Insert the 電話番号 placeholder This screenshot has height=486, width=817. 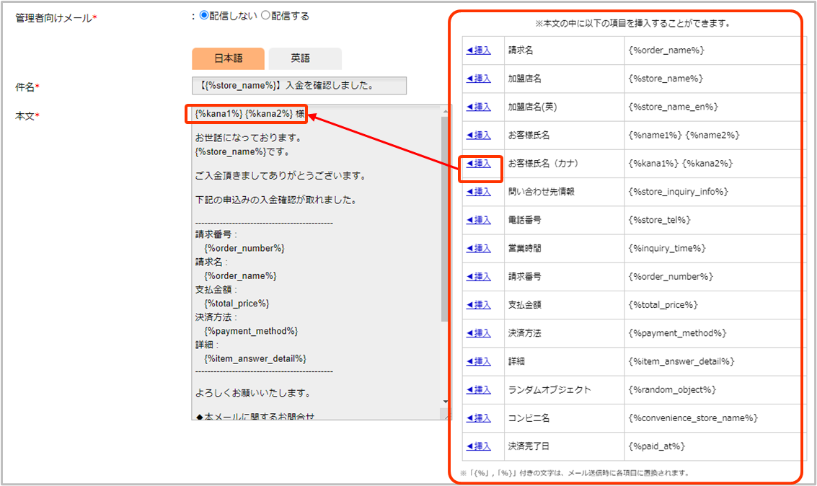pos(479,220)
